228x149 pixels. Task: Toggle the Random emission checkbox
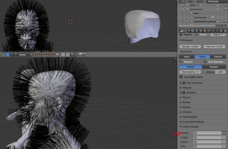(x=181, y=62)
